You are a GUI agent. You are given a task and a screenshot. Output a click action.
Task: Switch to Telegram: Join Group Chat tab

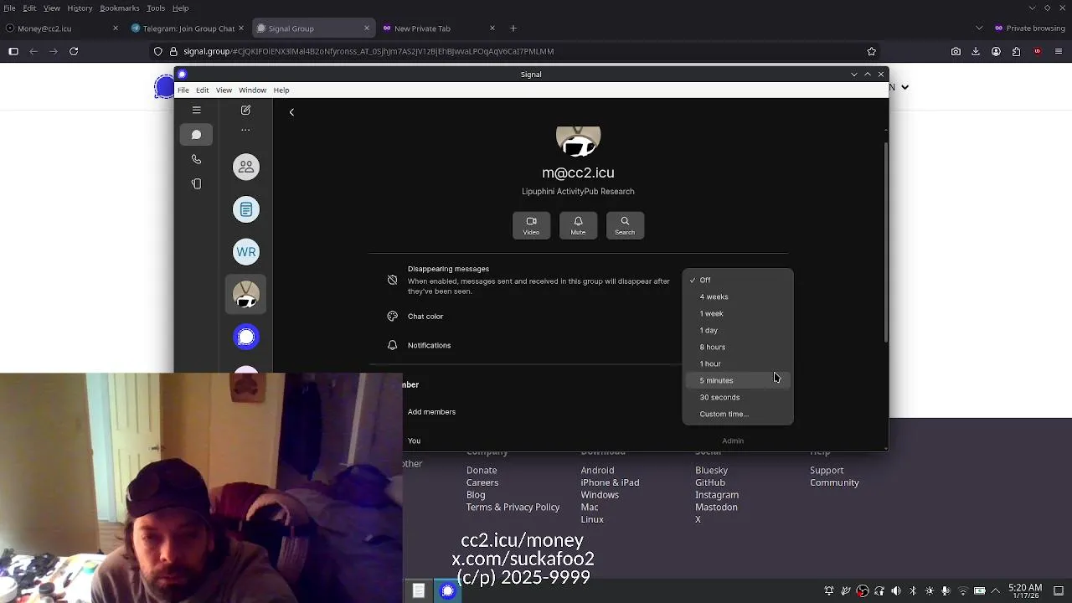[x=188, y=28]
